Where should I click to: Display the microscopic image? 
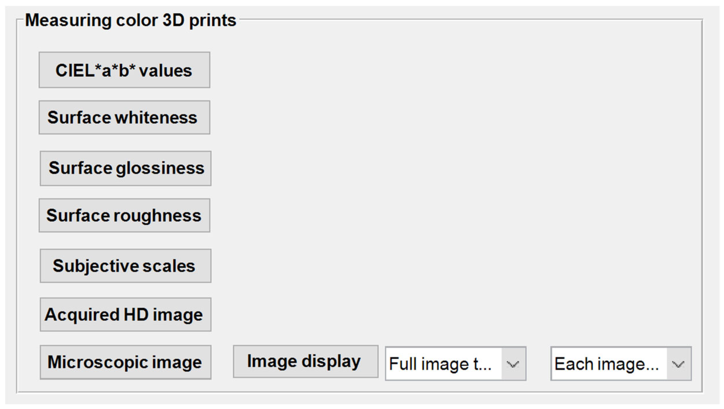(126, 362)
